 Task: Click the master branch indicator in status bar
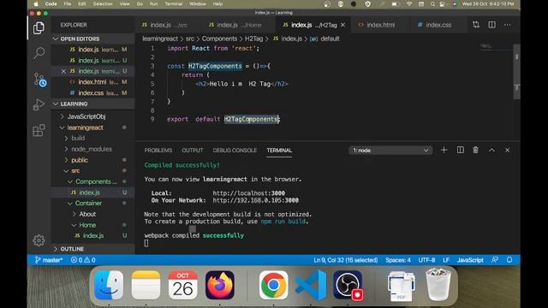(48, 260)
